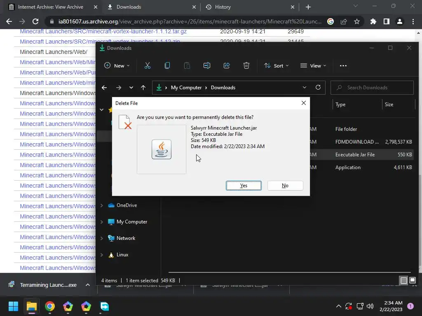This screenshot has height=316, width=422.
Task: Click the Copy icon in Explorer toolbar
Action: pyautogui.click(x=167, y=65)
